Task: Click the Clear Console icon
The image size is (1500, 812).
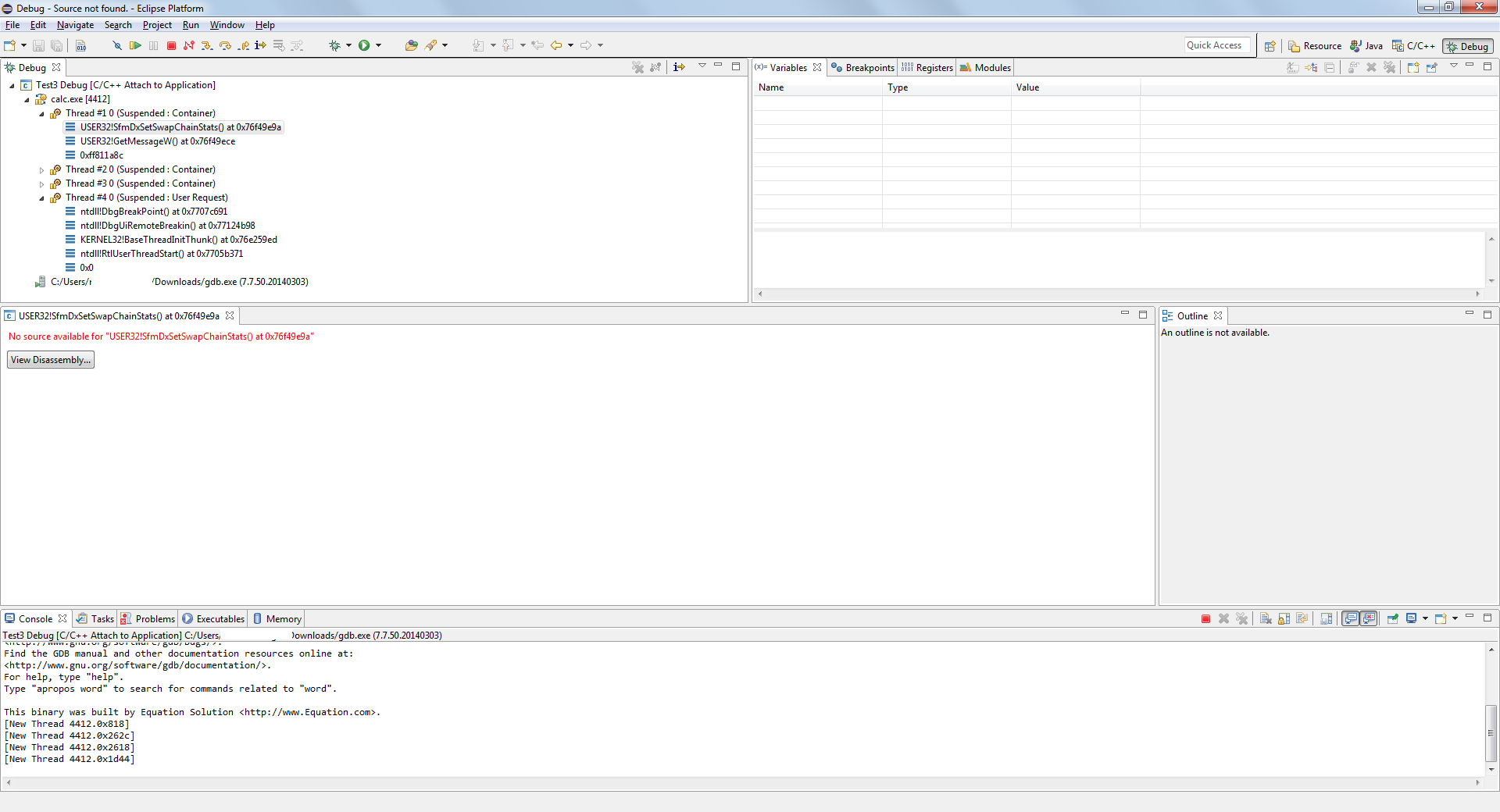Action: tap(1266, 619)
